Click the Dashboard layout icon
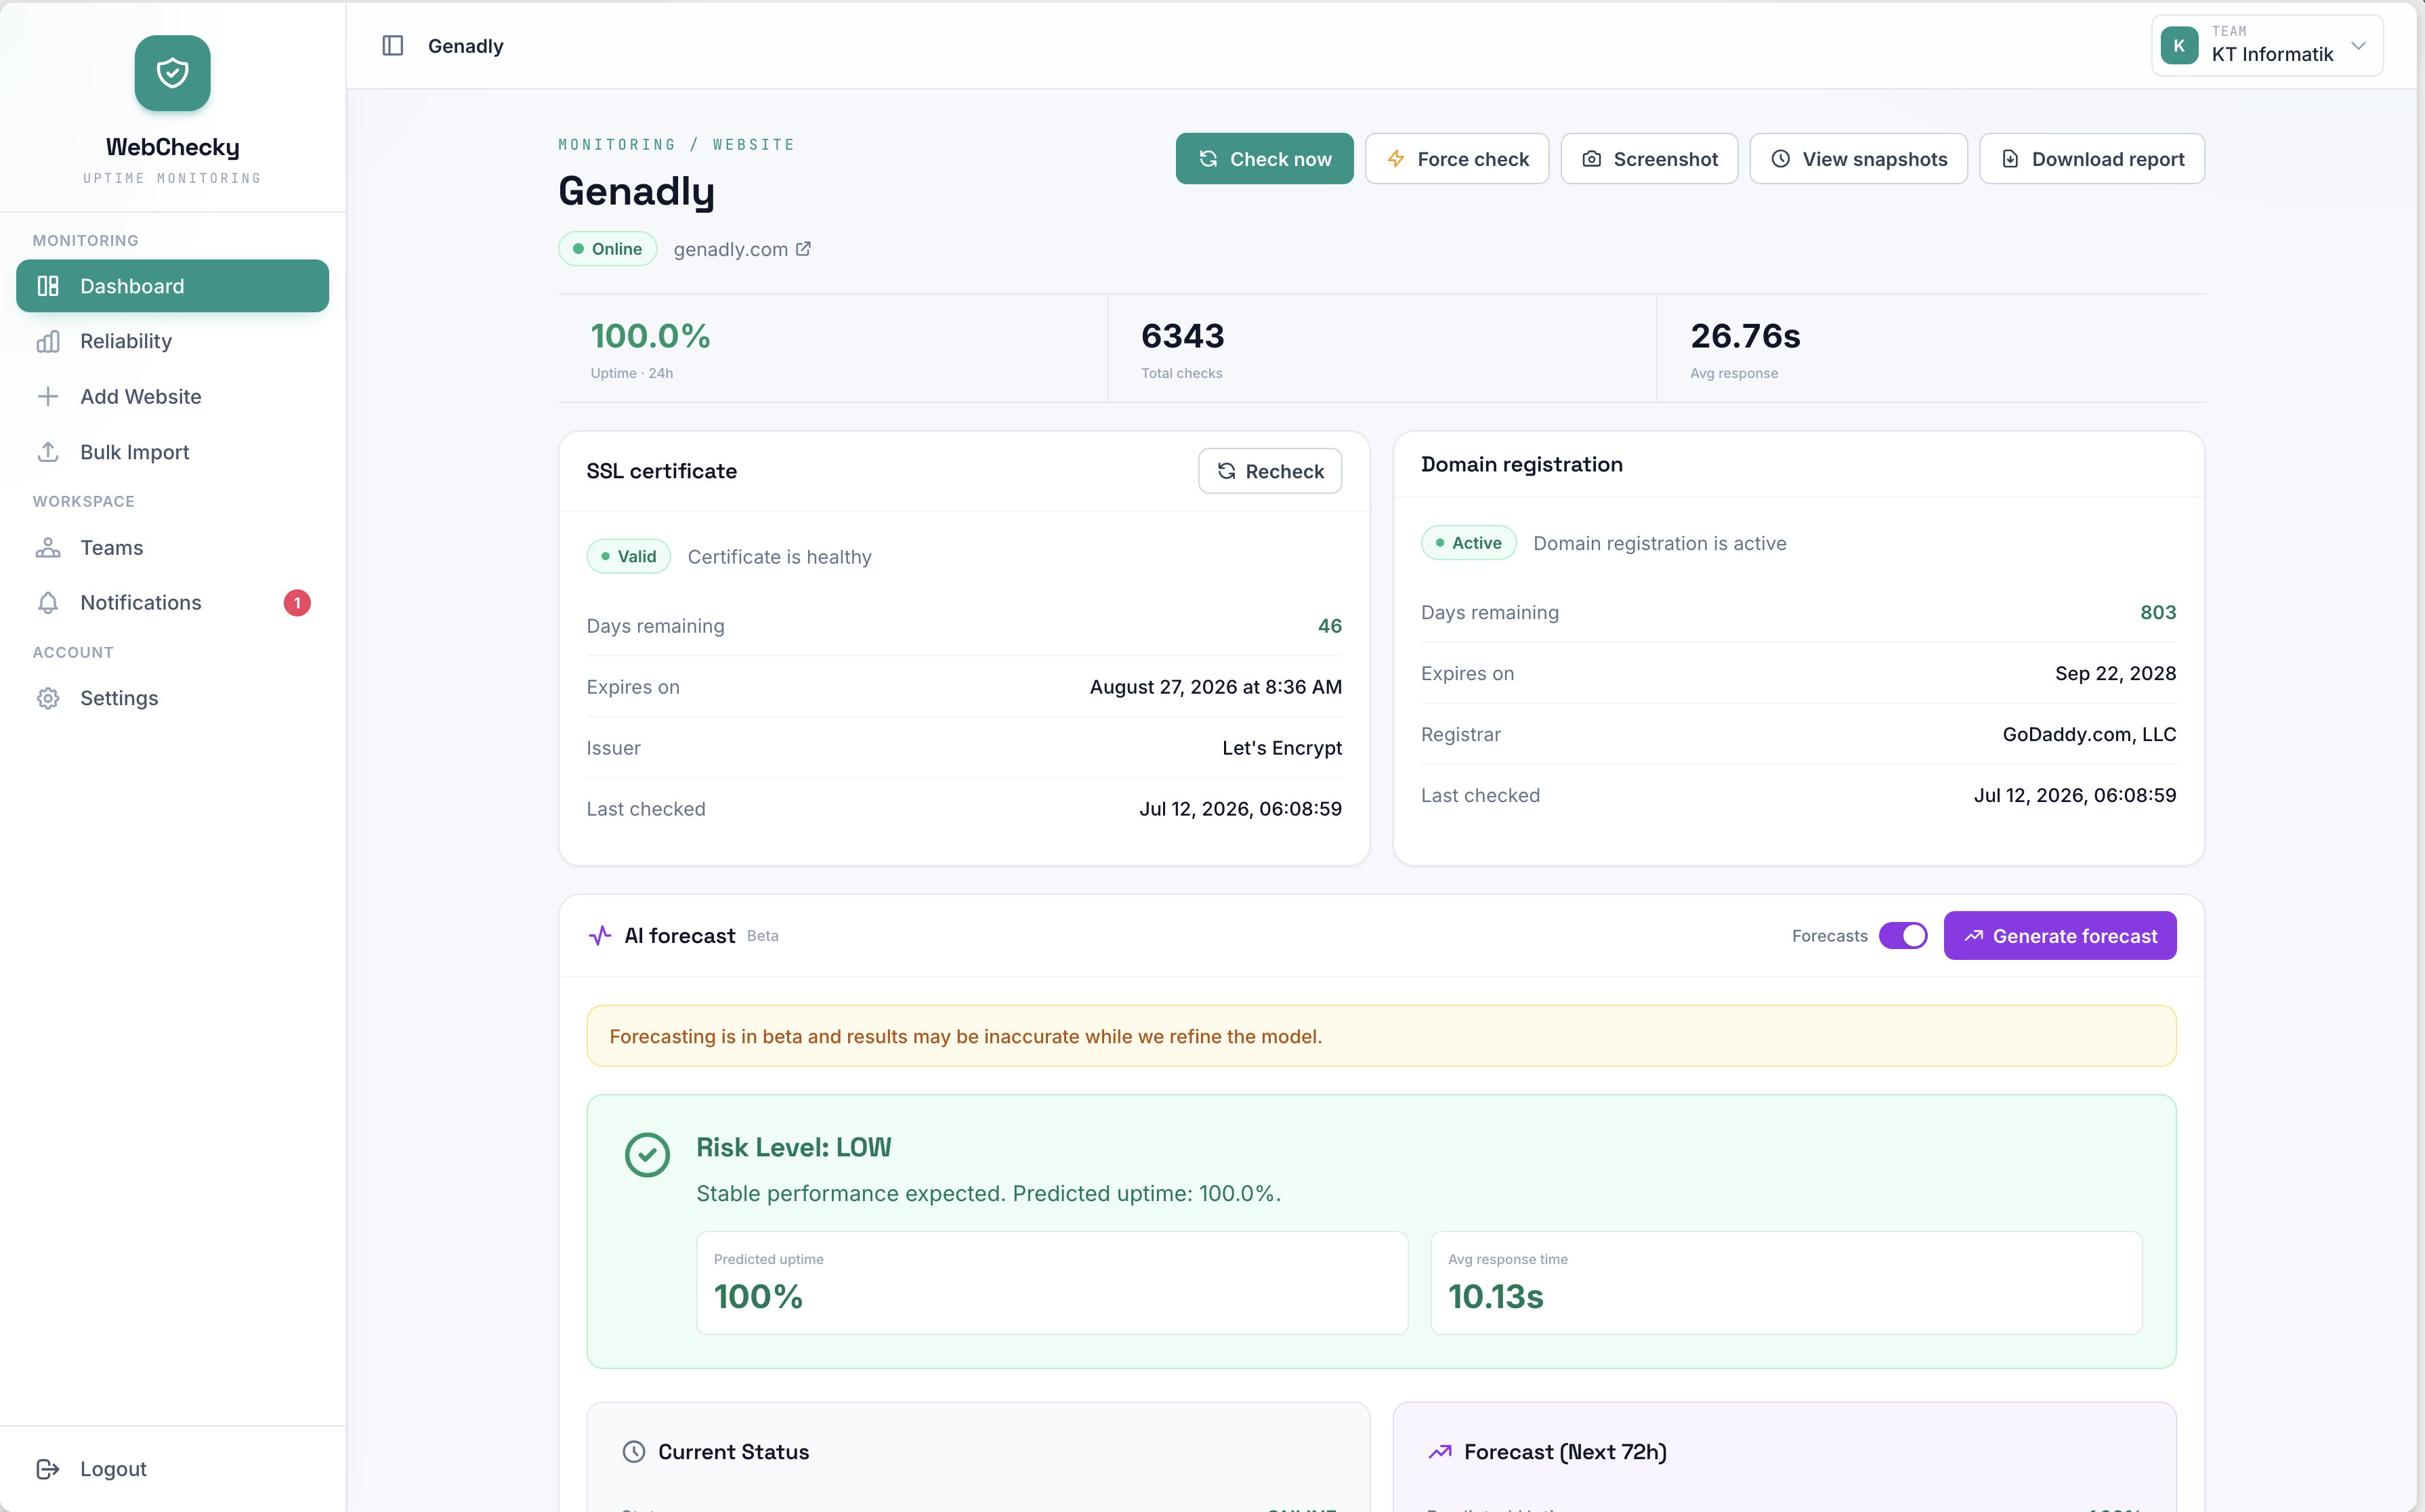Image resolution: width=2425 pixels, height=1512 pixels. (x=48, y=286)
